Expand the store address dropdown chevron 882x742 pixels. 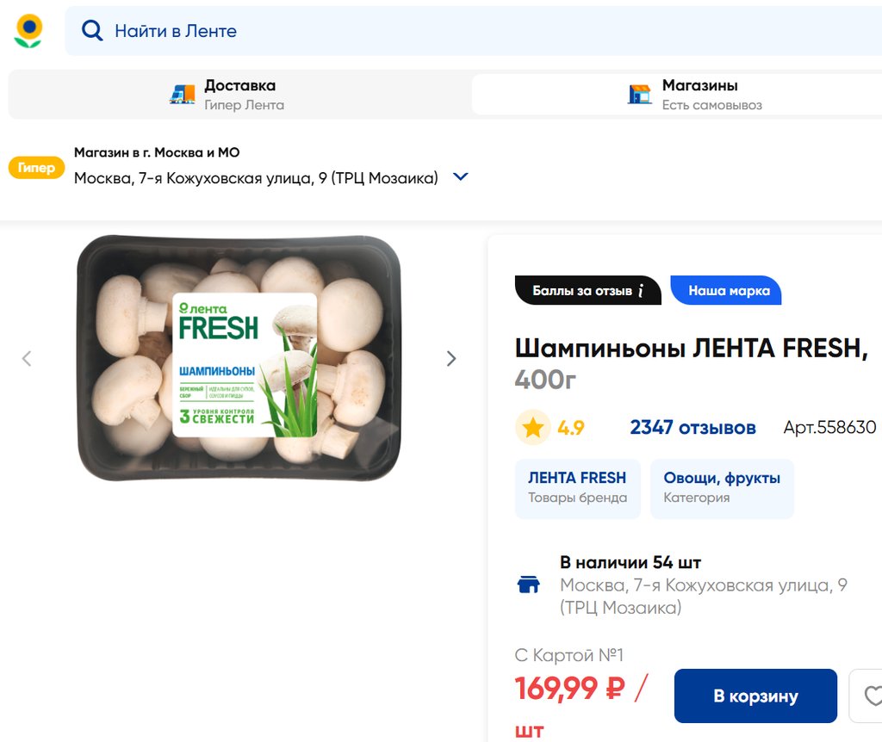click(x=461, y=177)
